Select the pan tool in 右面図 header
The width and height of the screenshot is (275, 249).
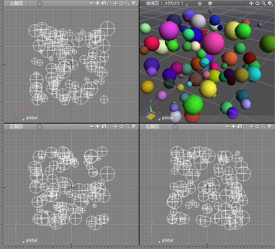251,127
